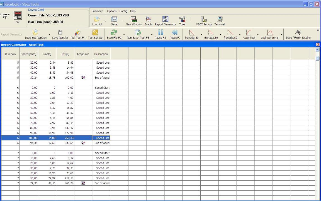This screenshot has height=201, width=321.
Task: Expand the Scan File dropdown arrow
Action: coord(124,35)
